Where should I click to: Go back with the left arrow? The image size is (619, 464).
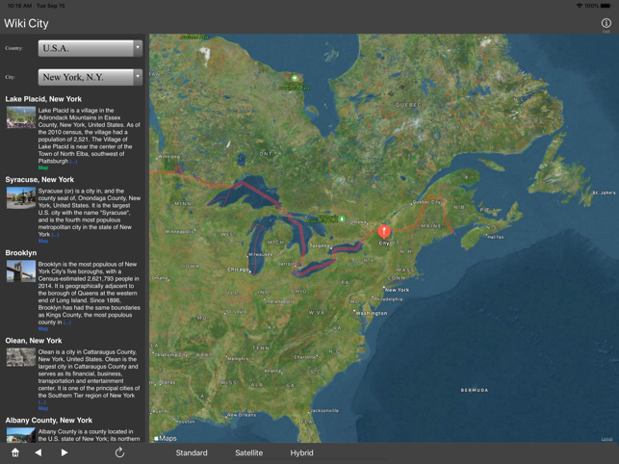(39, 452)
